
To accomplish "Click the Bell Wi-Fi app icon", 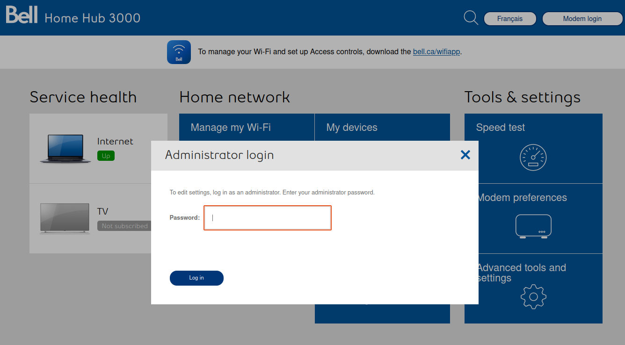I will pyautogui.click(x=179, y=52).
